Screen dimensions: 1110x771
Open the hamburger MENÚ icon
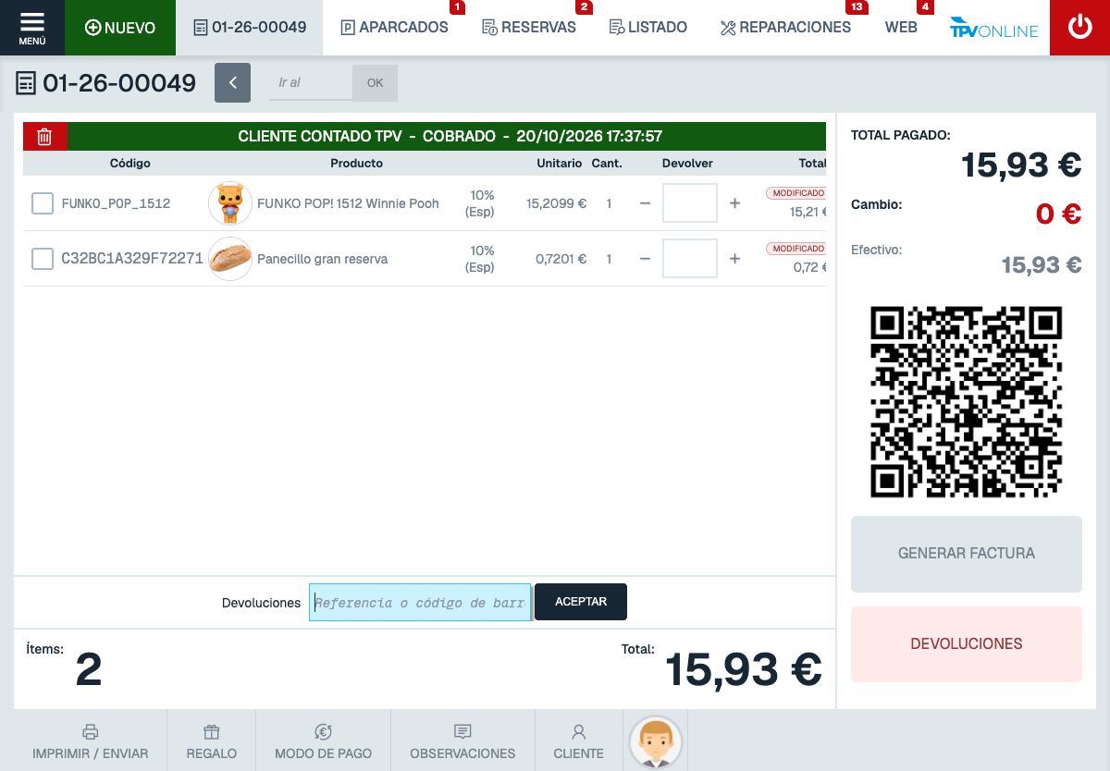click(32, 28)
